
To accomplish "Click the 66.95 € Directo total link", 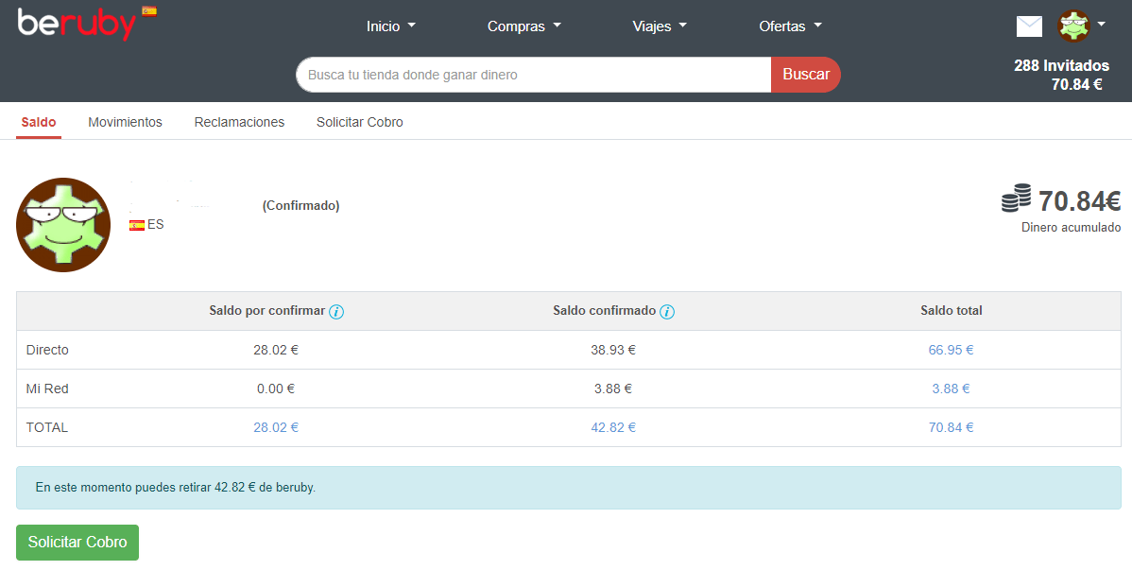I will (x=951, y=350).
